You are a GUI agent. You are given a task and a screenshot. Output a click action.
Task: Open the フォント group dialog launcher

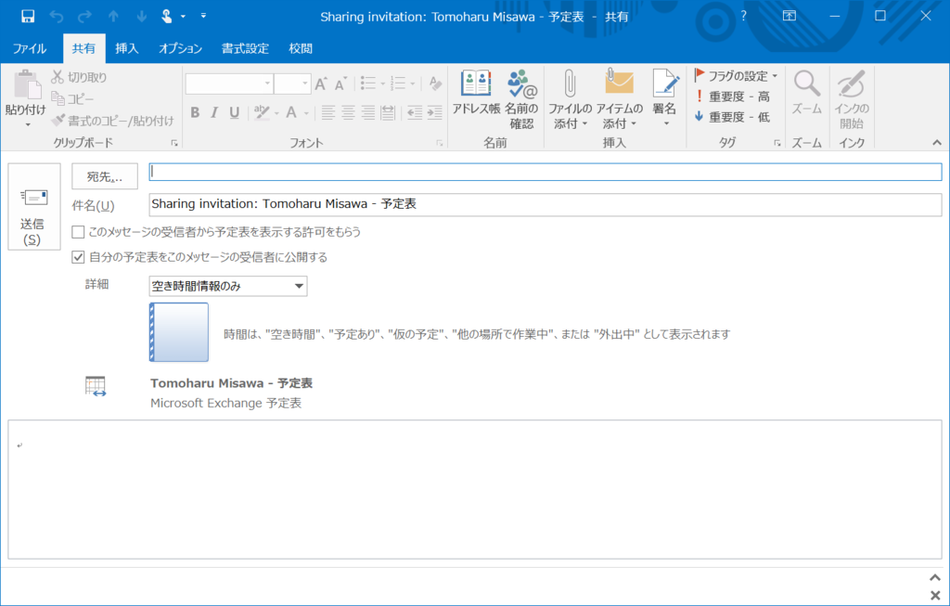[439, 143]
